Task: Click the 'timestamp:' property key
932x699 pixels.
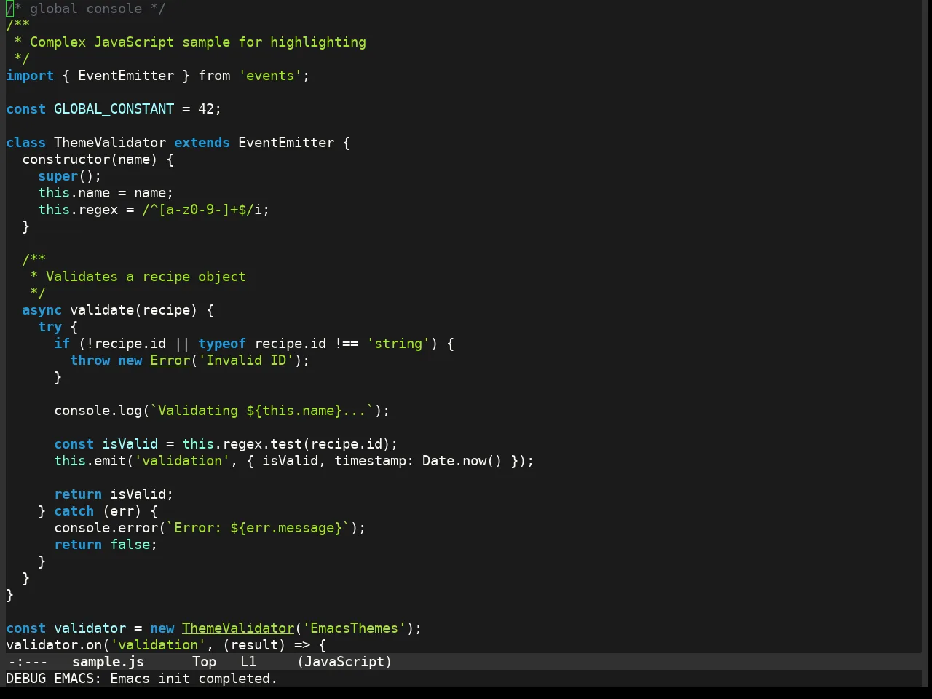Action: click(374, 461)
